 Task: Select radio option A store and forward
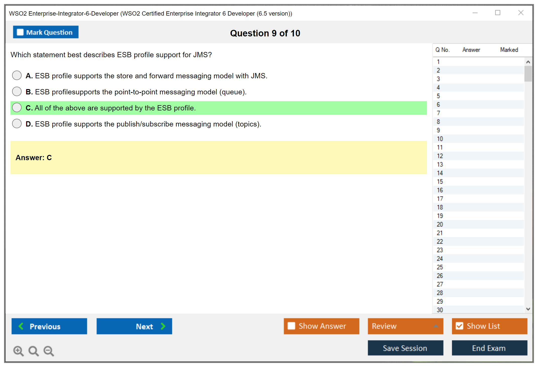click(x=17, y=75)
